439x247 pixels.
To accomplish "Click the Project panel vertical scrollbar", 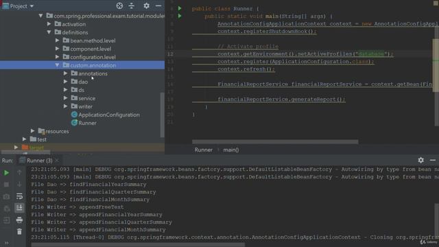I will click(x=162, y=115).
